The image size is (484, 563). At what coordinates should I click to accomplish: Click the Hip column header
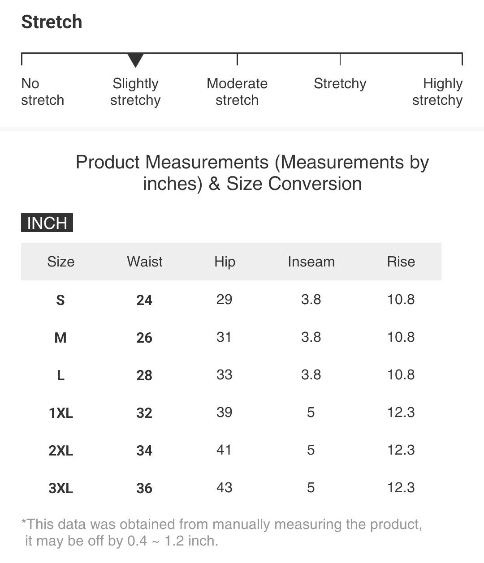click(225, 262)
